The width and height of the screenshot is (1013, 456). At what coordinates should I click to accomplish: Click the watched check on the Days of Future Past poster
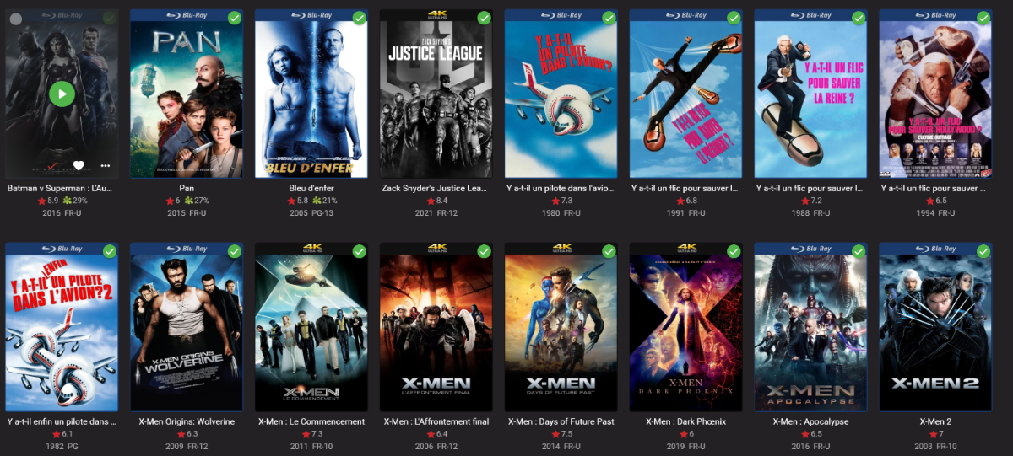(x=609, y=251)
